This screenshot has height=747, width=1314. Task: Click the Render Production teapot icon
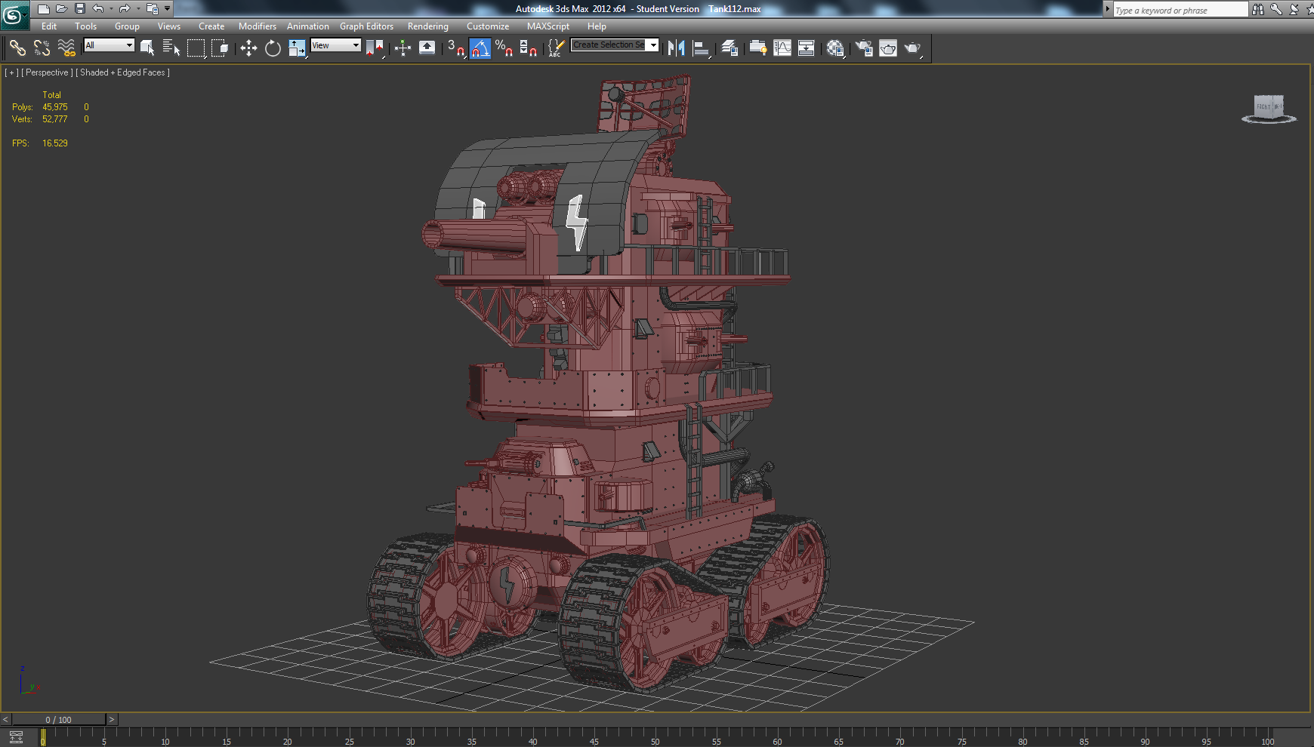pos(912,48)
